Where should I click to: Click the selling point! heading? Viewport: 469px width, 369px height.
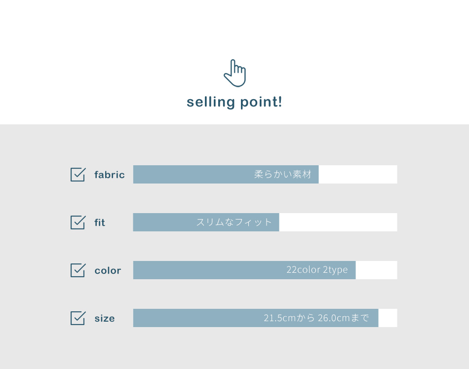tap(234, 102)
